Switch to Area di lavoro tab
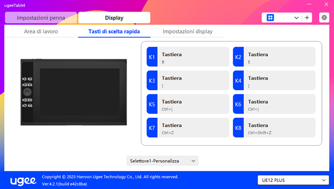334x189 pixels. tap(42, 31)
